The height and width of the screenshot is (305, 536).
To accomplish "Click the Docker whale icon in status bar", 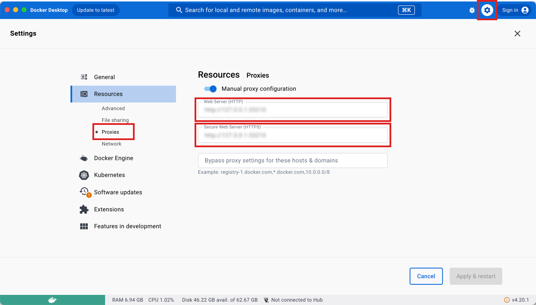I will [x=52, y=300].
